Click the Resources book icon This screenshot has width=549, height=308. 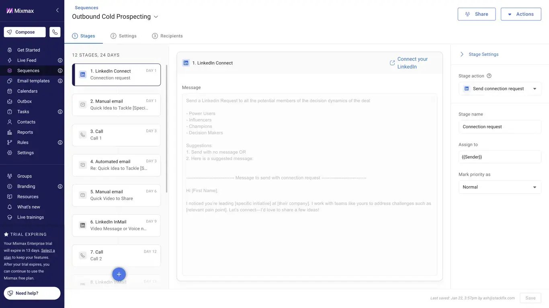10,197
